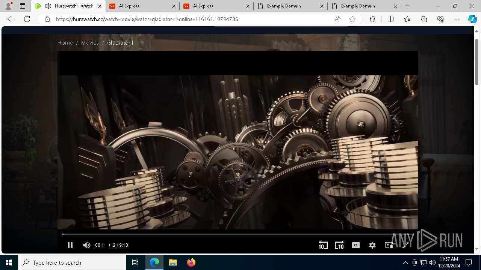
Task: Open Edge Settings and more menu
Action: [x=457, y=19]
